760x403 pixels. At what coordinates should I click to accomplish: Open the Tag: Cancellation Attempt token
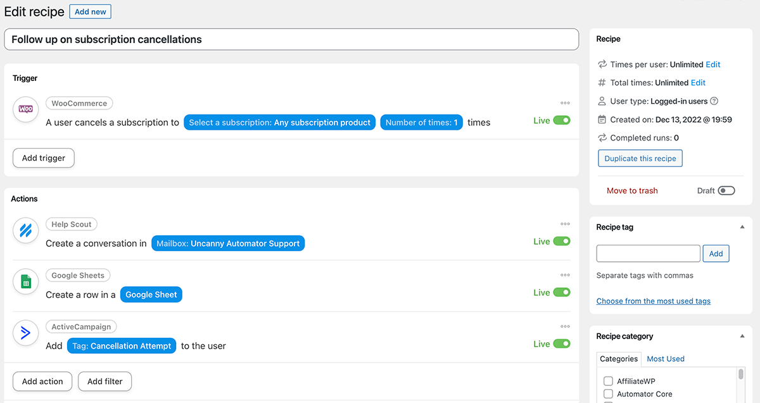pyautogui.click(x=122, y=346)
